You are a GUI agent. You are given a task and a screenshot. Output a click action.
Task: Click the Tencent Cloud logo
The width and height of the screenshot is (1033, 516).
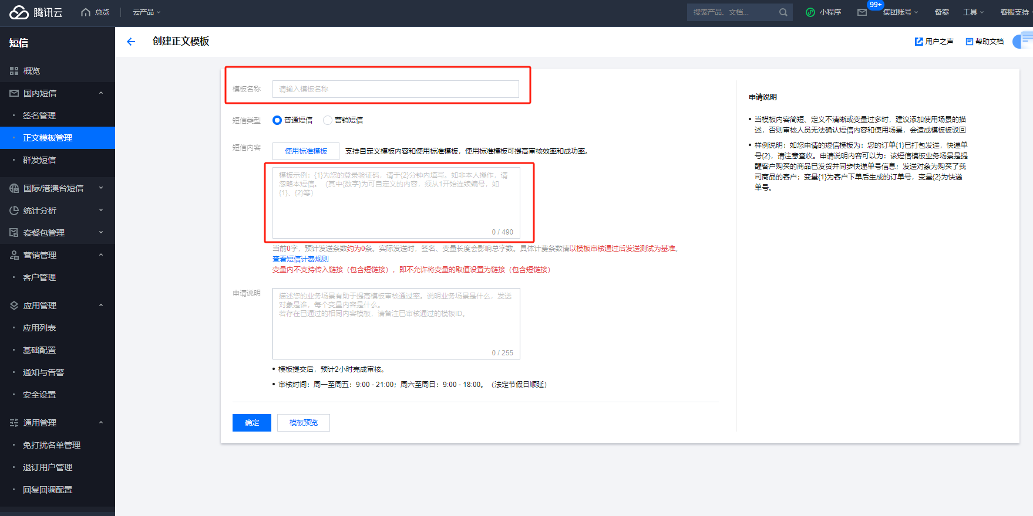[36, 12]
